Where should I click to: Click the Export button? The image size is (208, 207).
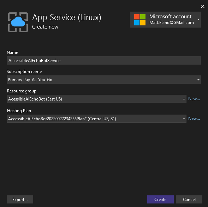click(20, 199)
